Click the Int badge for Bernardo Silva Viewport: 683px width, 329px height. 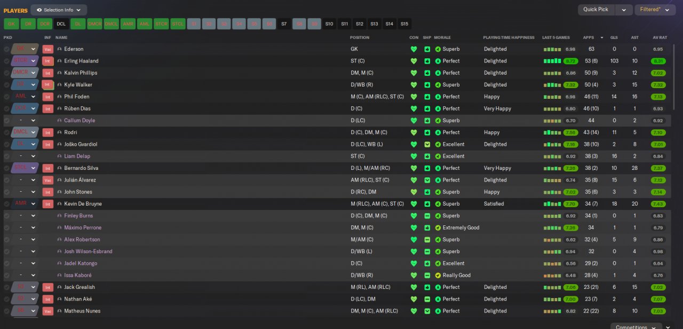tap(47, 168)
